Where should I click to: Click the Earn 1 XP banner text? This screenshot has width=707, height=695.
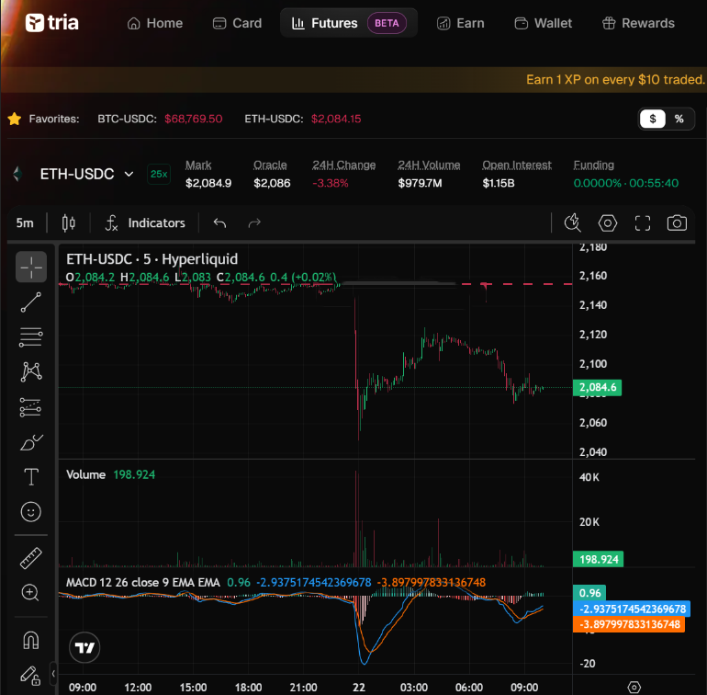pos(616,80)
